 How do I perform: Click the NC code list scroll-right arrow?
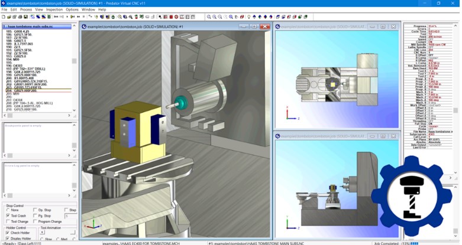pyautogui.click(x=69, y=115)
